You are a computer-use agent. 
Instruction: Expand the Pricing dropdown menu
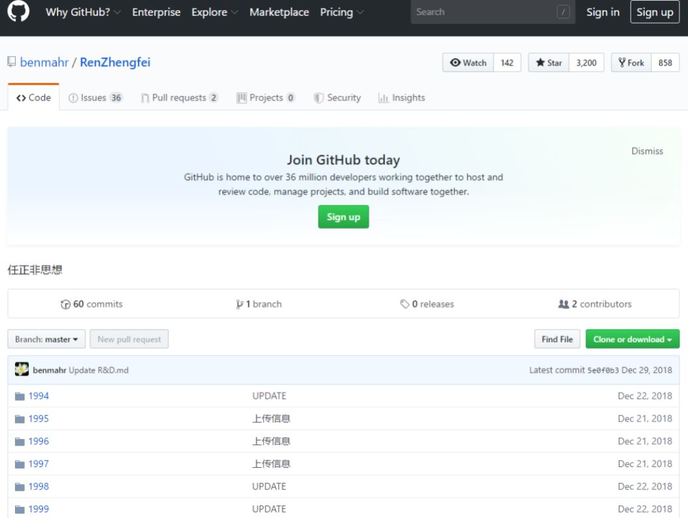[341, 12]
